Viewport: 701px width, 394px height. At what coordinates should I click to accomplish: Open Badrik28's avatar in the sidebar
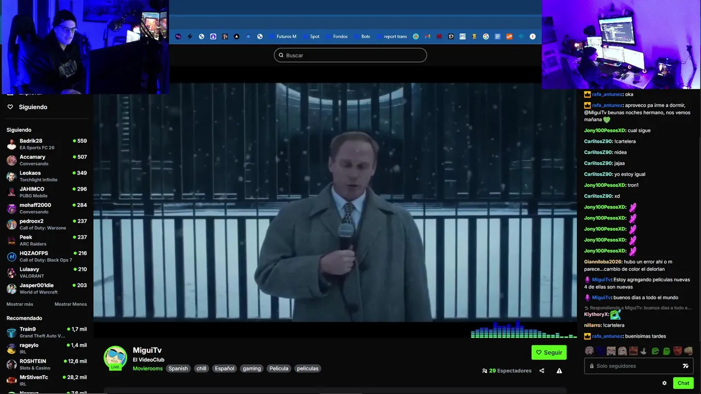(x=12, y=144)
